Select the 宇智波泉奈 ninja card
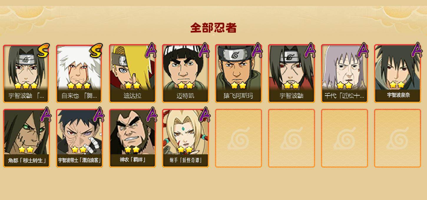427x200 pixels. [x=397, y=74]
